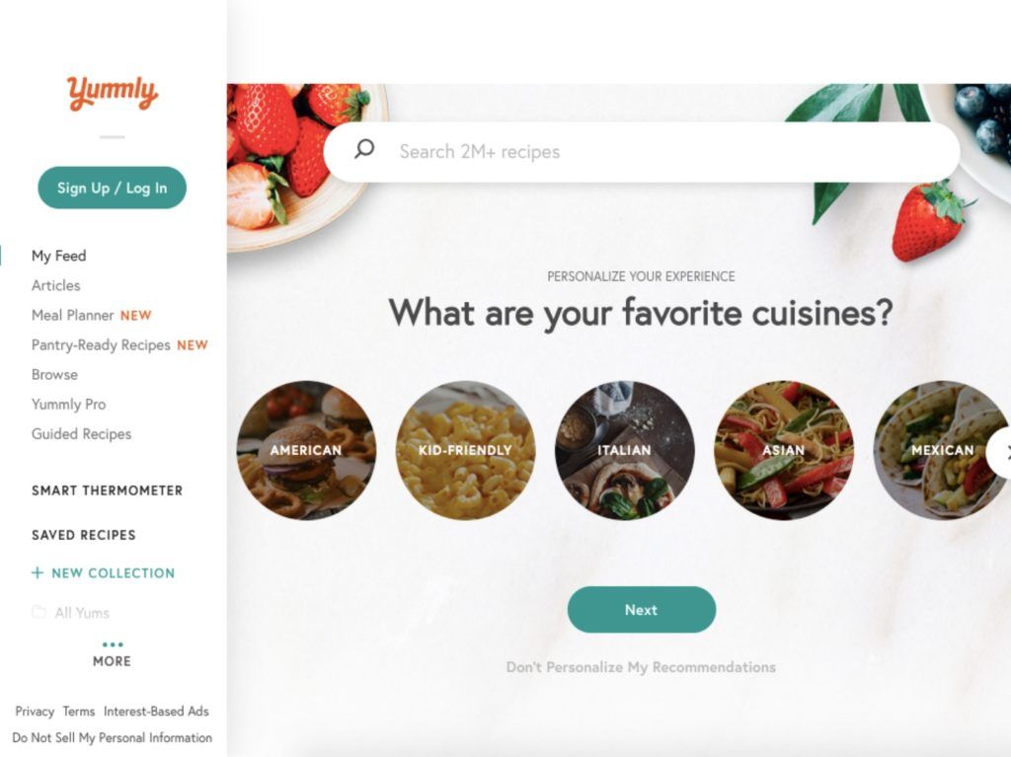Show more cuisines with carousel arrow
This screenshot has width=1011, height=757.
(1001, 454)
